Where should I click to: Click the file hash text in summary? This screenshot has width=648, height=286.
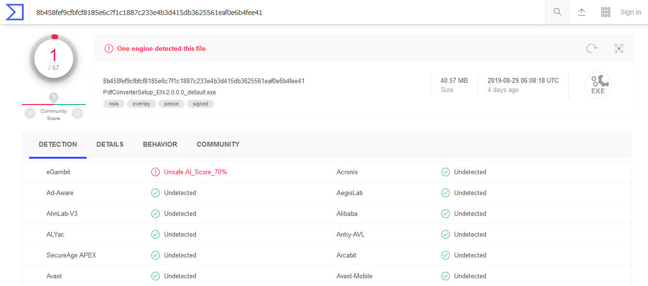tap(204, 81)
